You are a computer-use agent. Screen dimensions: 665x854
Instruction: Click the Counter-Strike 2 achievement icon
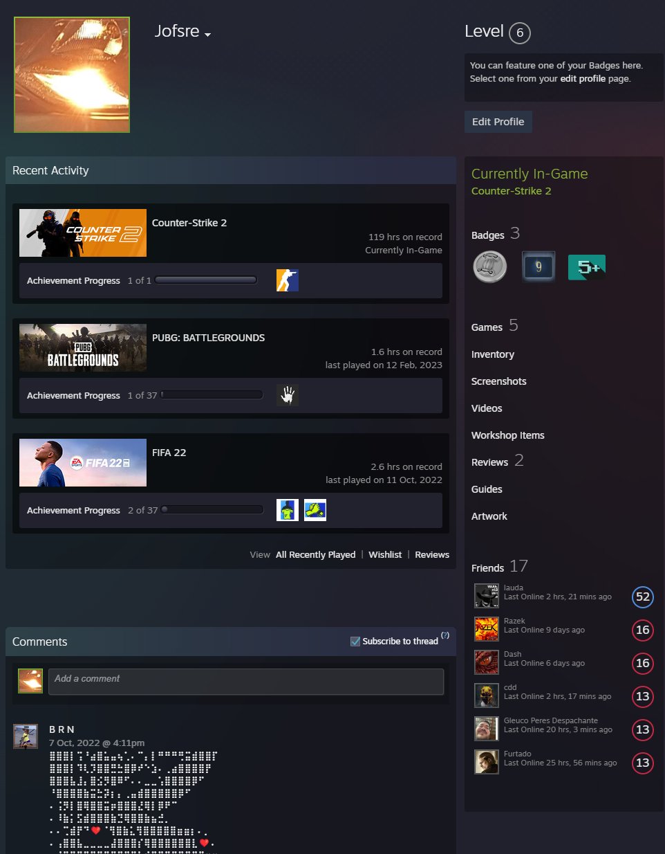pyautogui.click(x=288, y=280)
